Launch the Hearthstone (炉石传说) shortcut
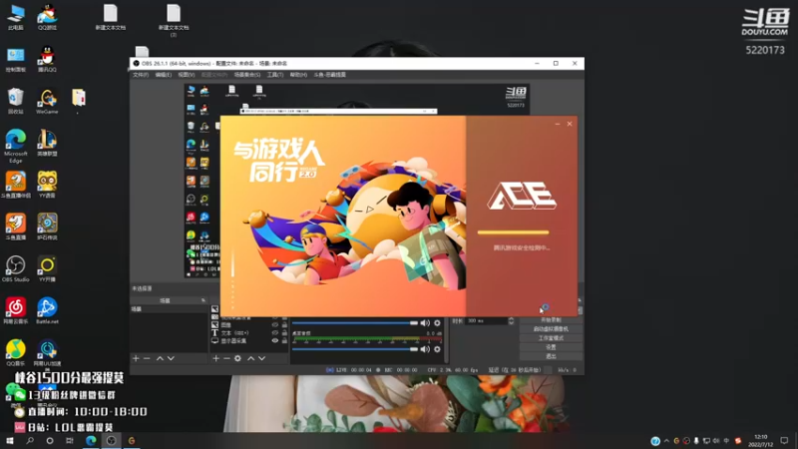The width and height of the screenshot is (798, 449). coord(47,227)
